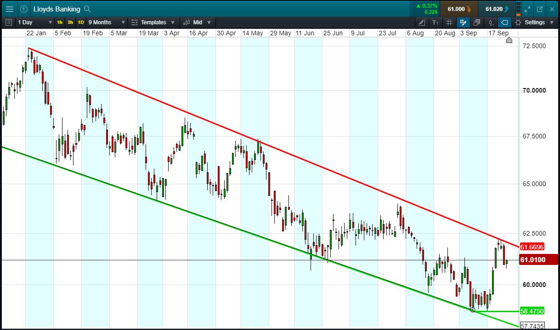Viewport: 560px width, 330px height.
Task: Toggle the edit drawings pencil-grid icon
Action: 463,22
